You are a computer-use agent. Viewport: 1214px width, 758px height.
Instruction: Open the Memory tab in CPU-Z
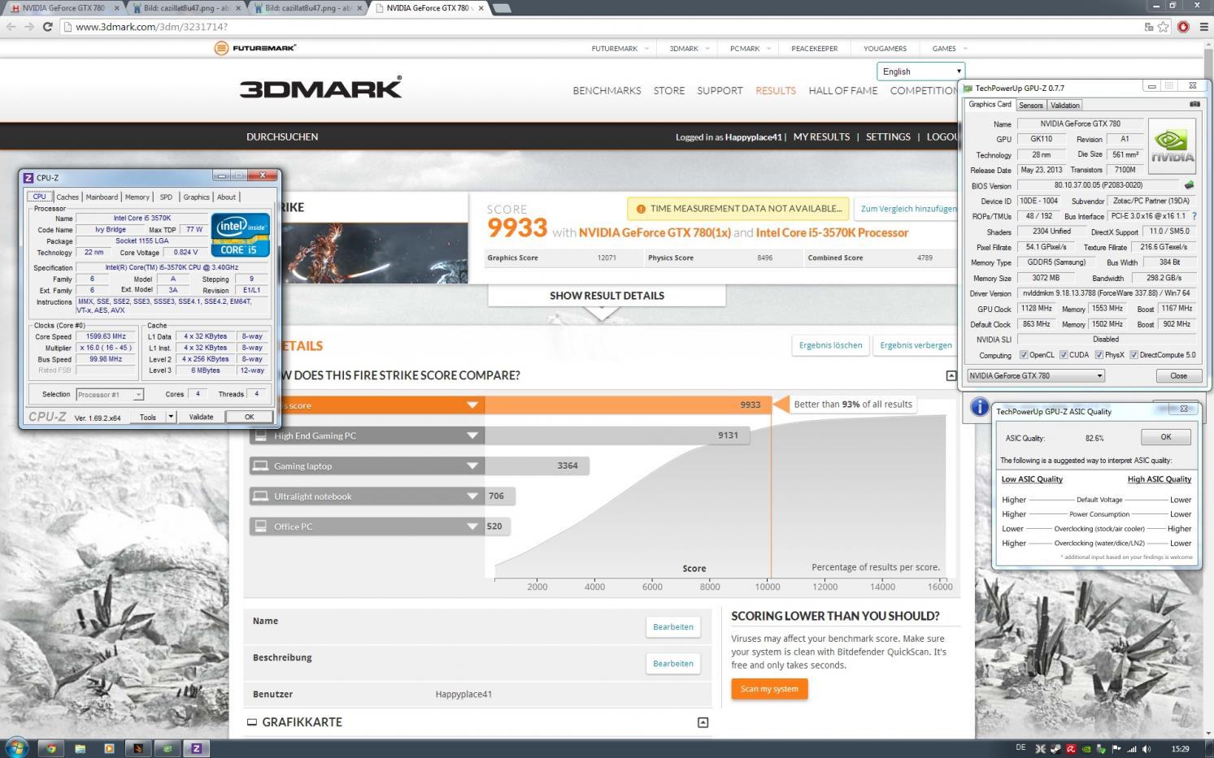coord(137,197)
